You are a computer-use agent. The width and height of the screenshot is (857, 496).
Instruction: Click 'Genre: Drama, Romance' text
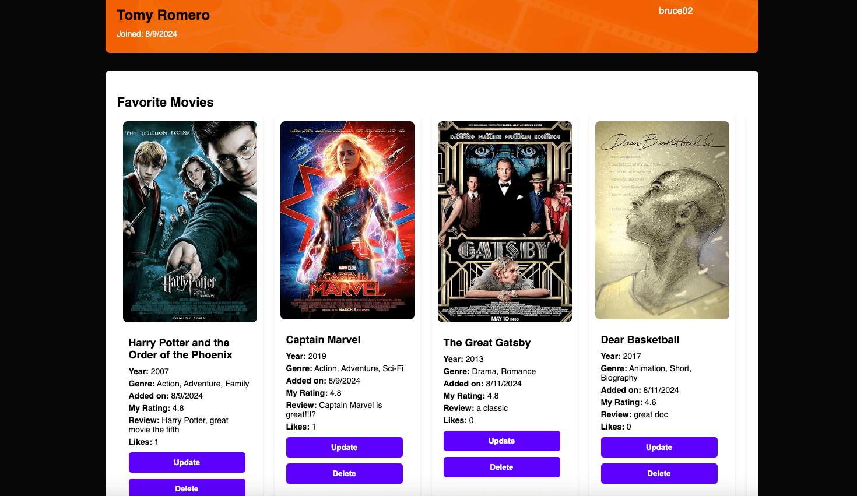(490, 371)
